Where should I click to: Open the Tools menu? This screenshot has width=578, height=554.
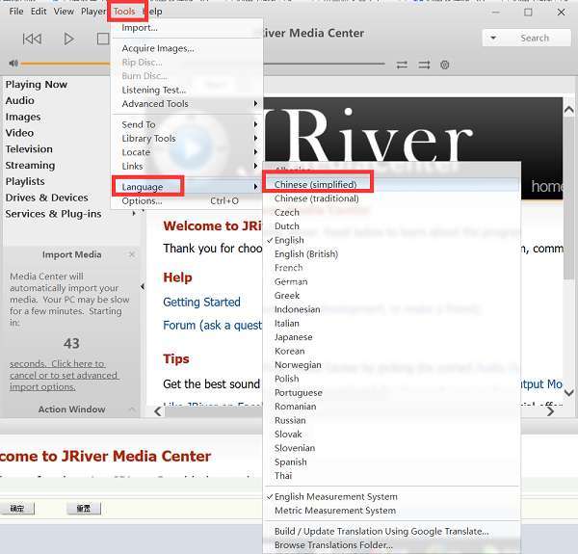click(124, 12)
